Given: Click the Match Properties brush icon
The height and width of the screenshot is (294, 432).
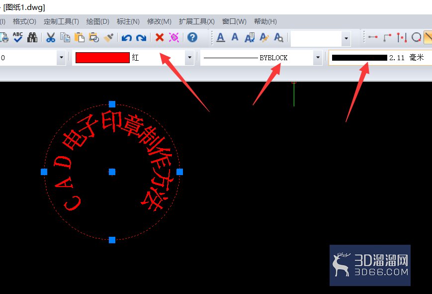Looking at the screenshot, I should (108, 37).
